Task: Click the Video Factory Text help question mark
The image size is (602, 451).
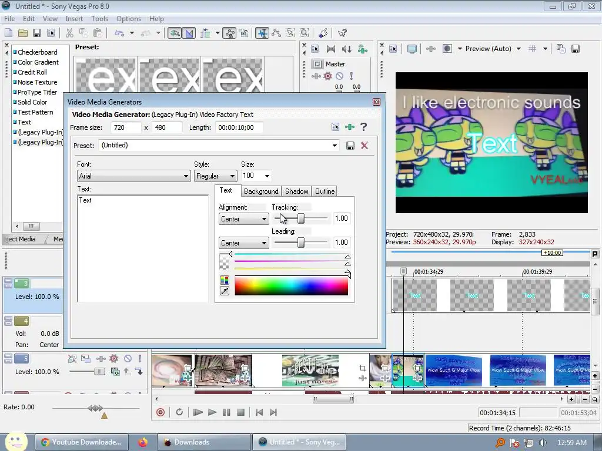Action: (363, 127)
